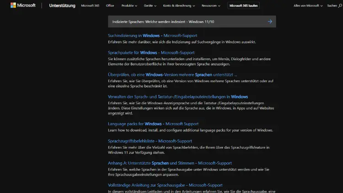Expand Alles von Microsoft dropdown
The height and width of the screenshot is (193, 343).
pyautogui.click(x=308, y=5)
